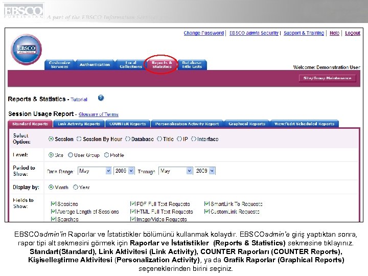This screenshot has height=276, width=368.
Task: Click the Logout link
Action: (x=353, y=33)
